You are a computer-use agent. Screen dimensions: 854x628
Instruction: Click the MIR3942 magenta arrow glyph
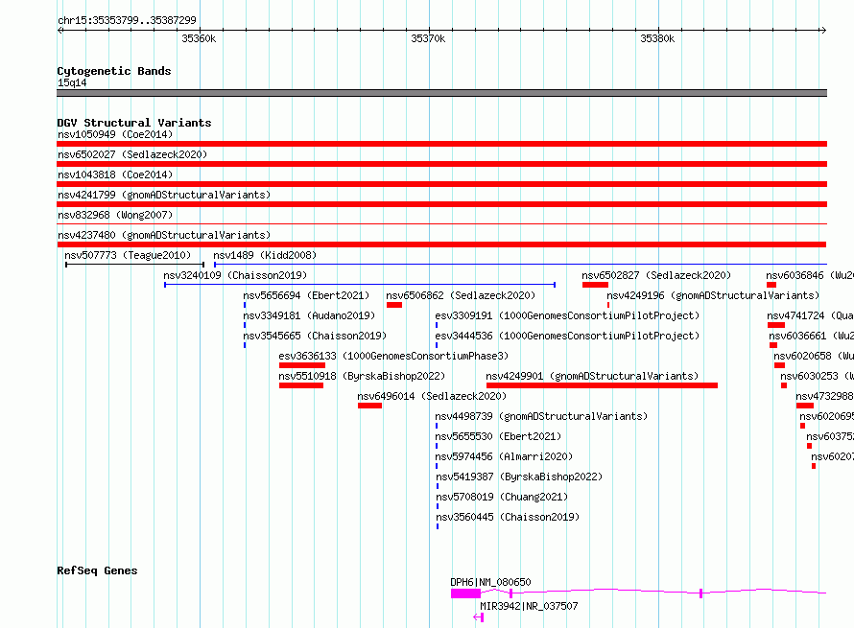point(478,617)
